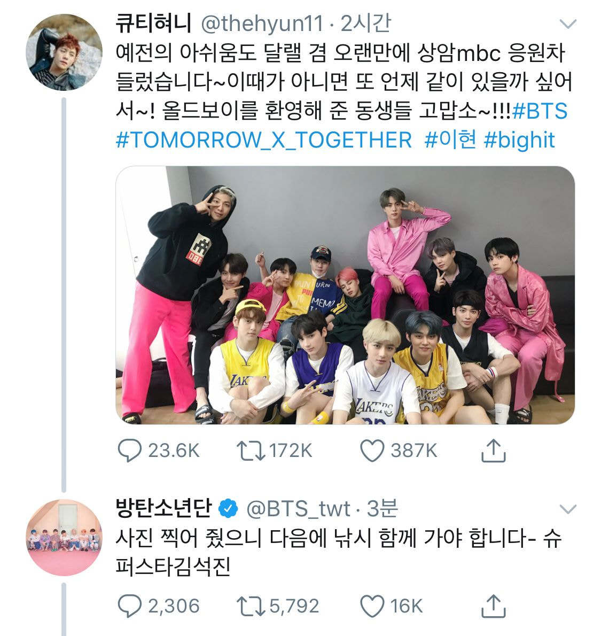
Task: Like the tweet with 387K likes
Action: 372,451
